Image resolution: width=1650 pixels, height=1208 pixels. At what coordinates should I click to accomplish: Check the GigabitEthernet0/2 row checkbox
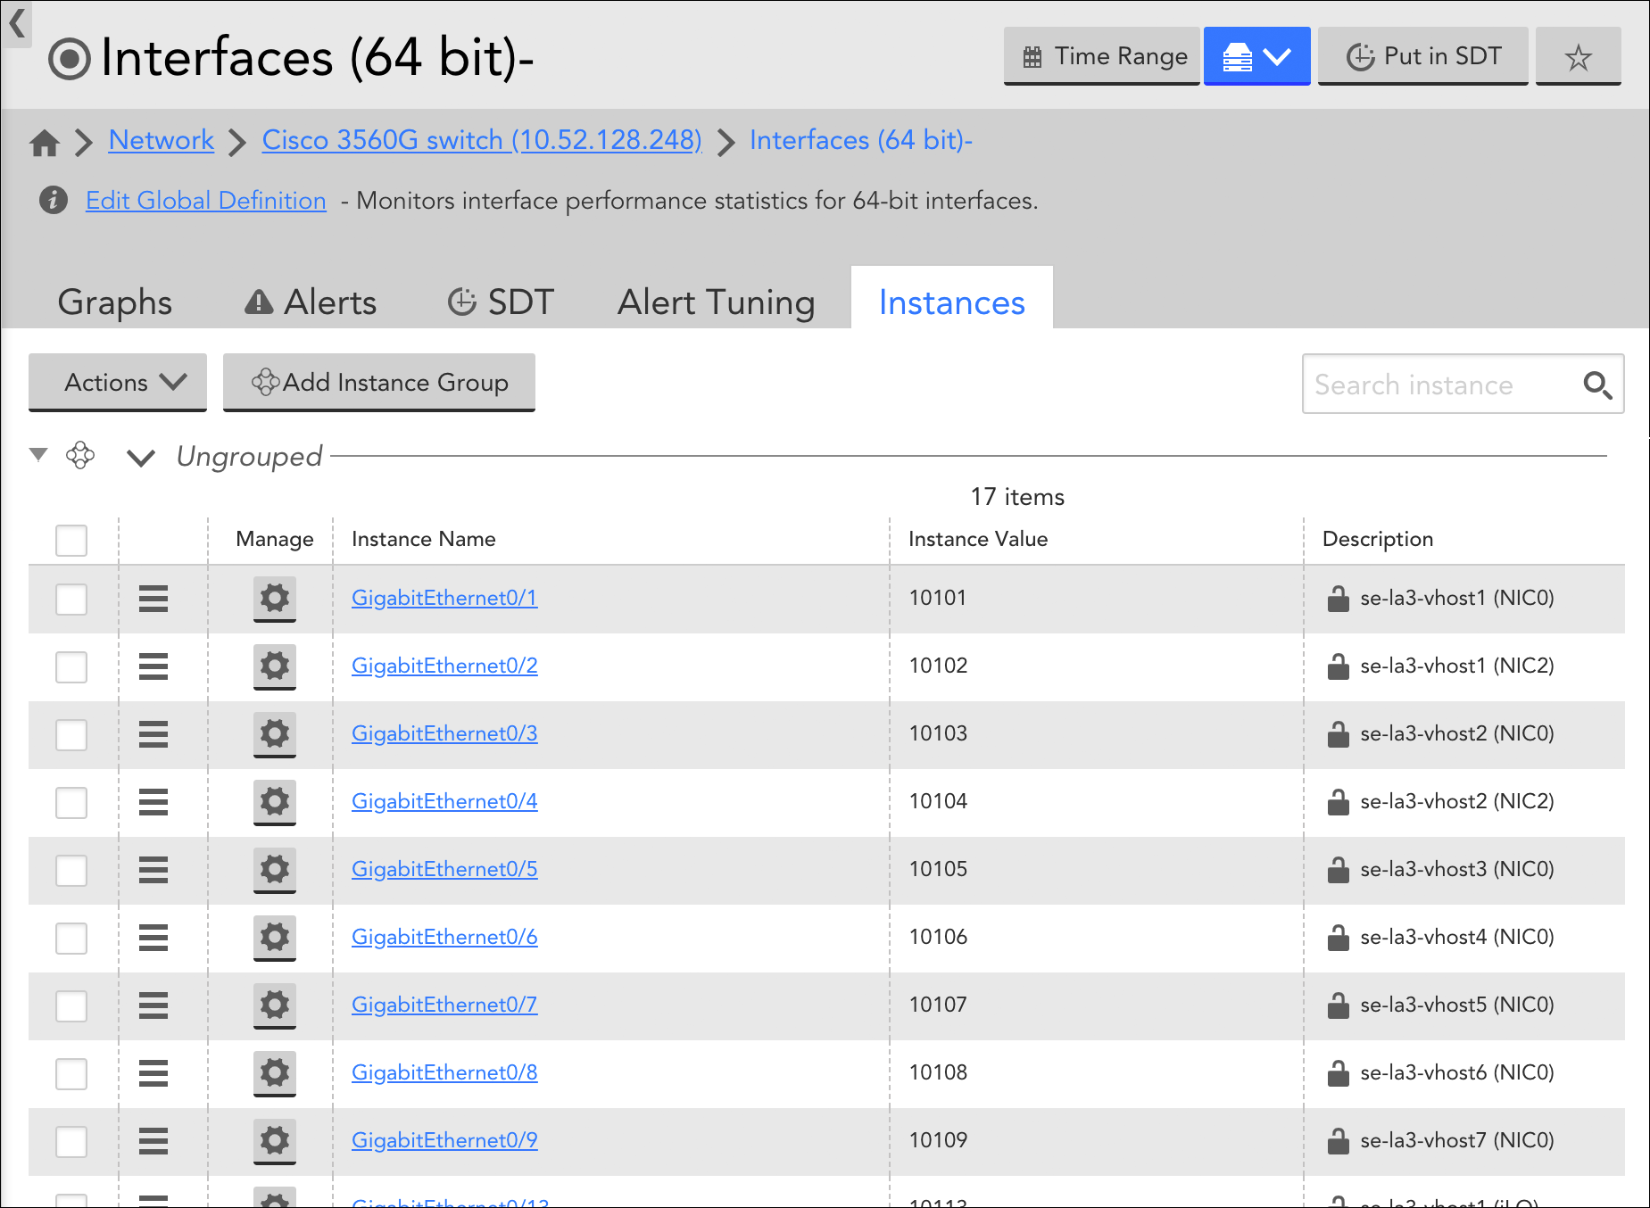71,666
